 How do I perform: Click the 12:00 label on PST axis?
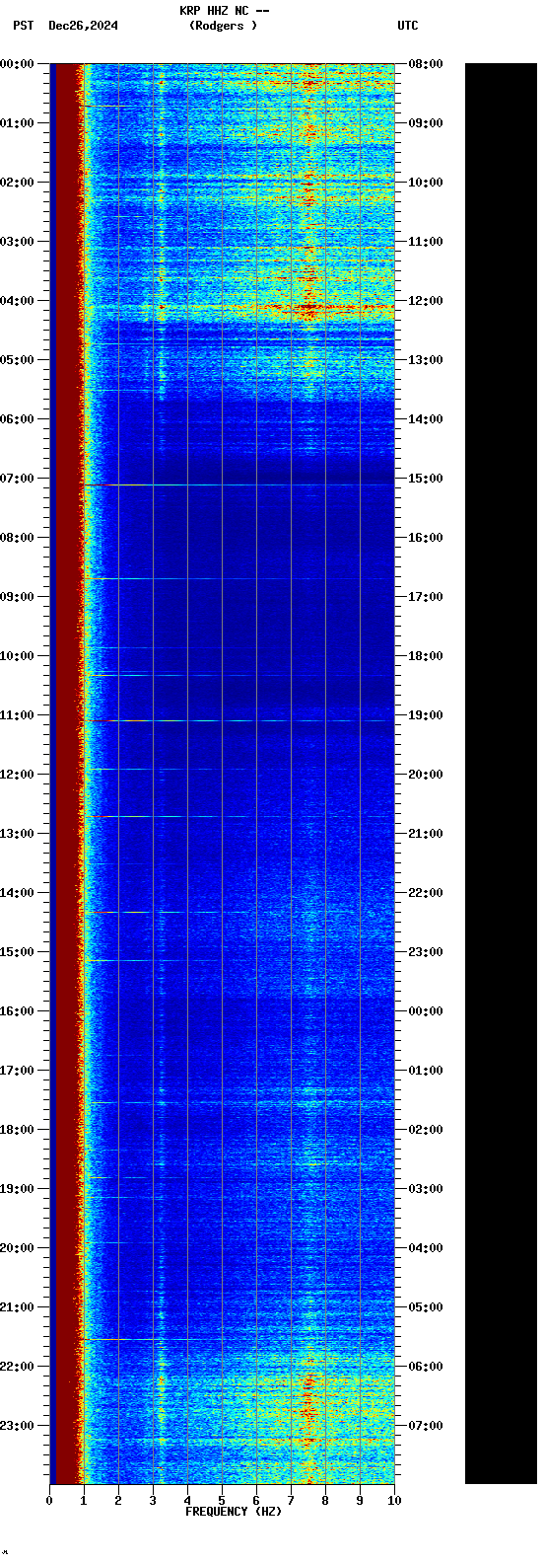17,775
